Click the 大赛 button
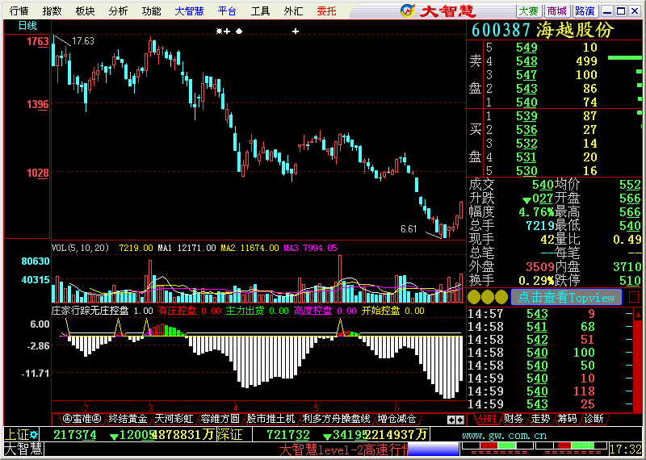 [529, 11]
